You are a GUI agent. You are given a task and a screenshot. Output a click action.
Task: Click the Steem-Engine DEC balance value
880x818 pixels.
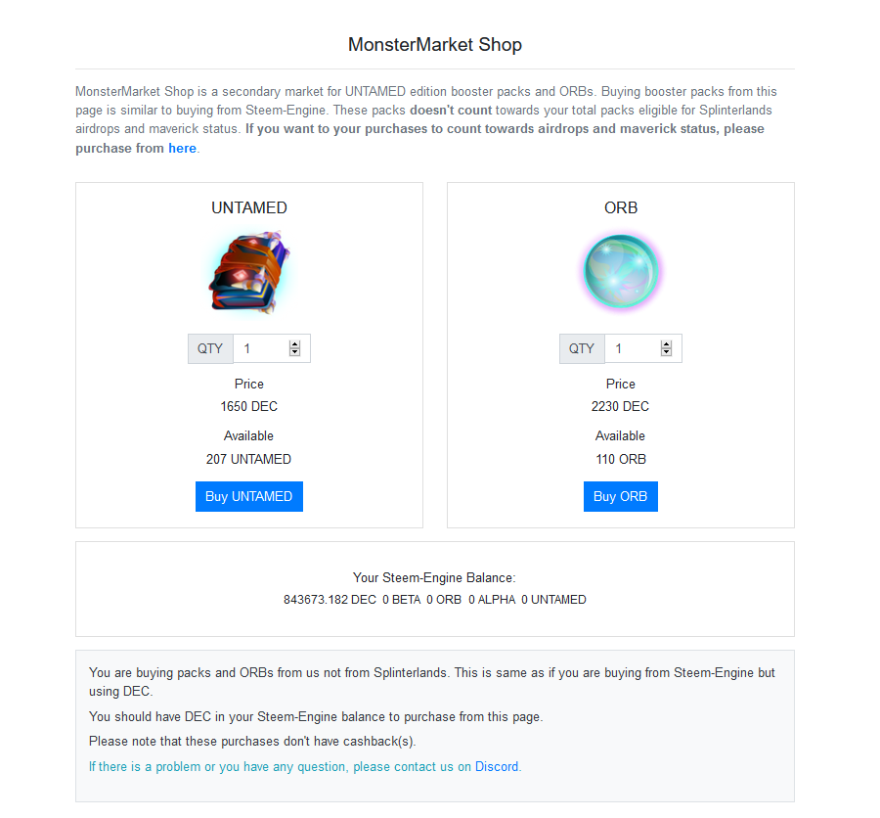pyautogui.click(x=330, y=600)
